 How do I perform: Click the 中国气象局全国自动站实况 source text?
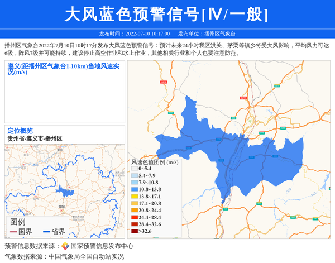click(86, 257)
